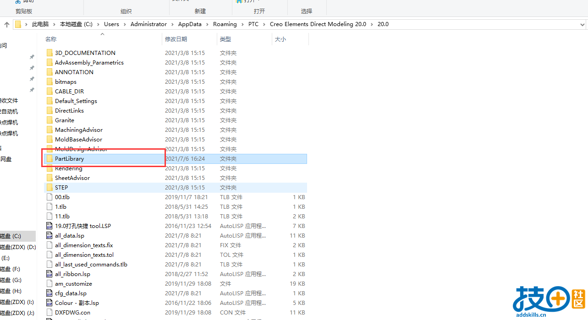Select all_dimension_texts.tol file name

click(x=84, y=255)
